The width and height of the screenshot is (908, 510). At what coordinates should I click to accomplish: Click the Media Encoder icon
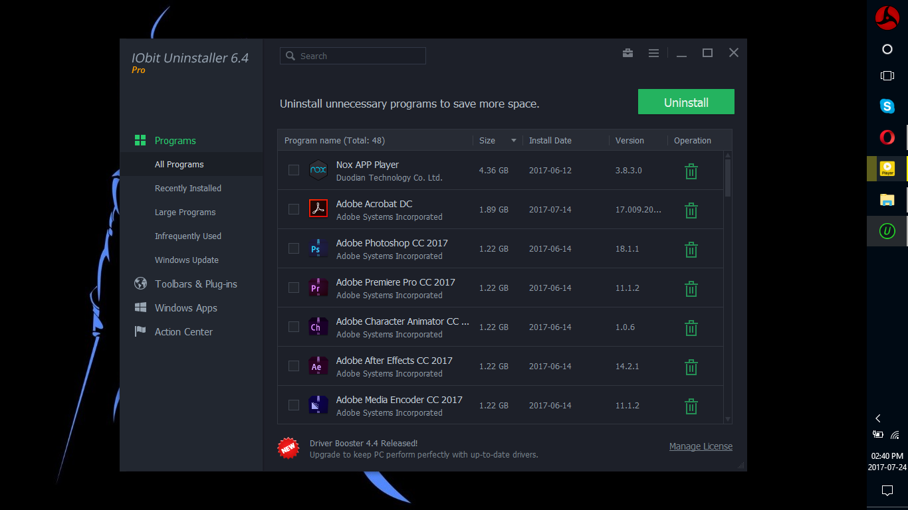tap(318, 404)
